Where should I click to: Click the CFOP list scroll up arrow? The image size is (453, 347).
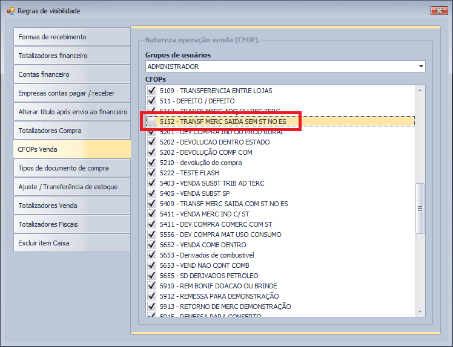click(419, 90)
